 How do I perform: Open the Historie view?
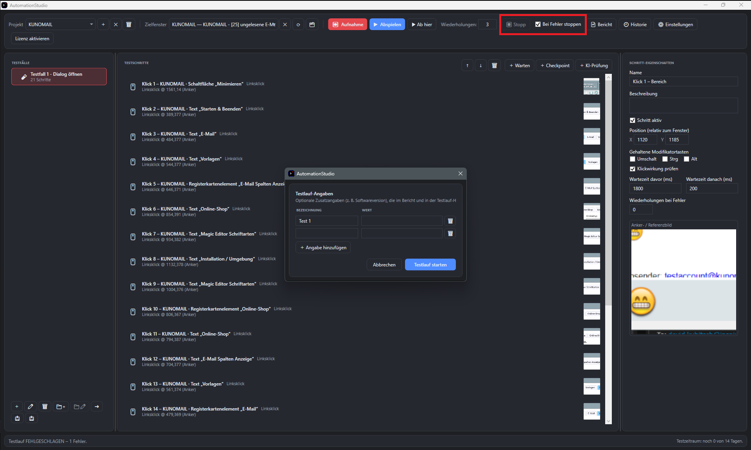click(x=635, y=25)
